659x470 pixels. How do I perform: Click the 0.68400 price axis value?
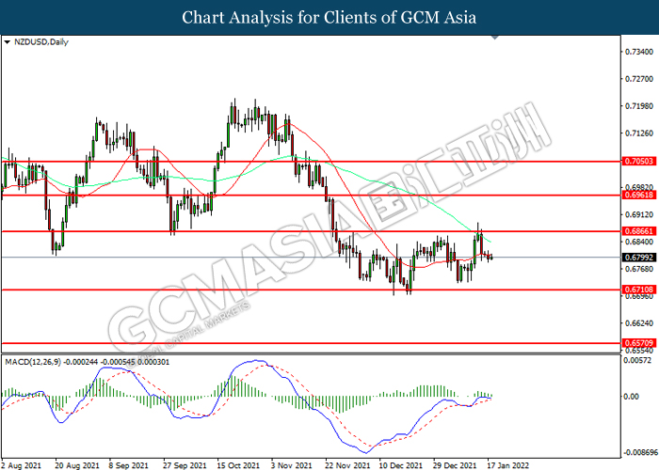pyautogui.click(x=639, y=243)
